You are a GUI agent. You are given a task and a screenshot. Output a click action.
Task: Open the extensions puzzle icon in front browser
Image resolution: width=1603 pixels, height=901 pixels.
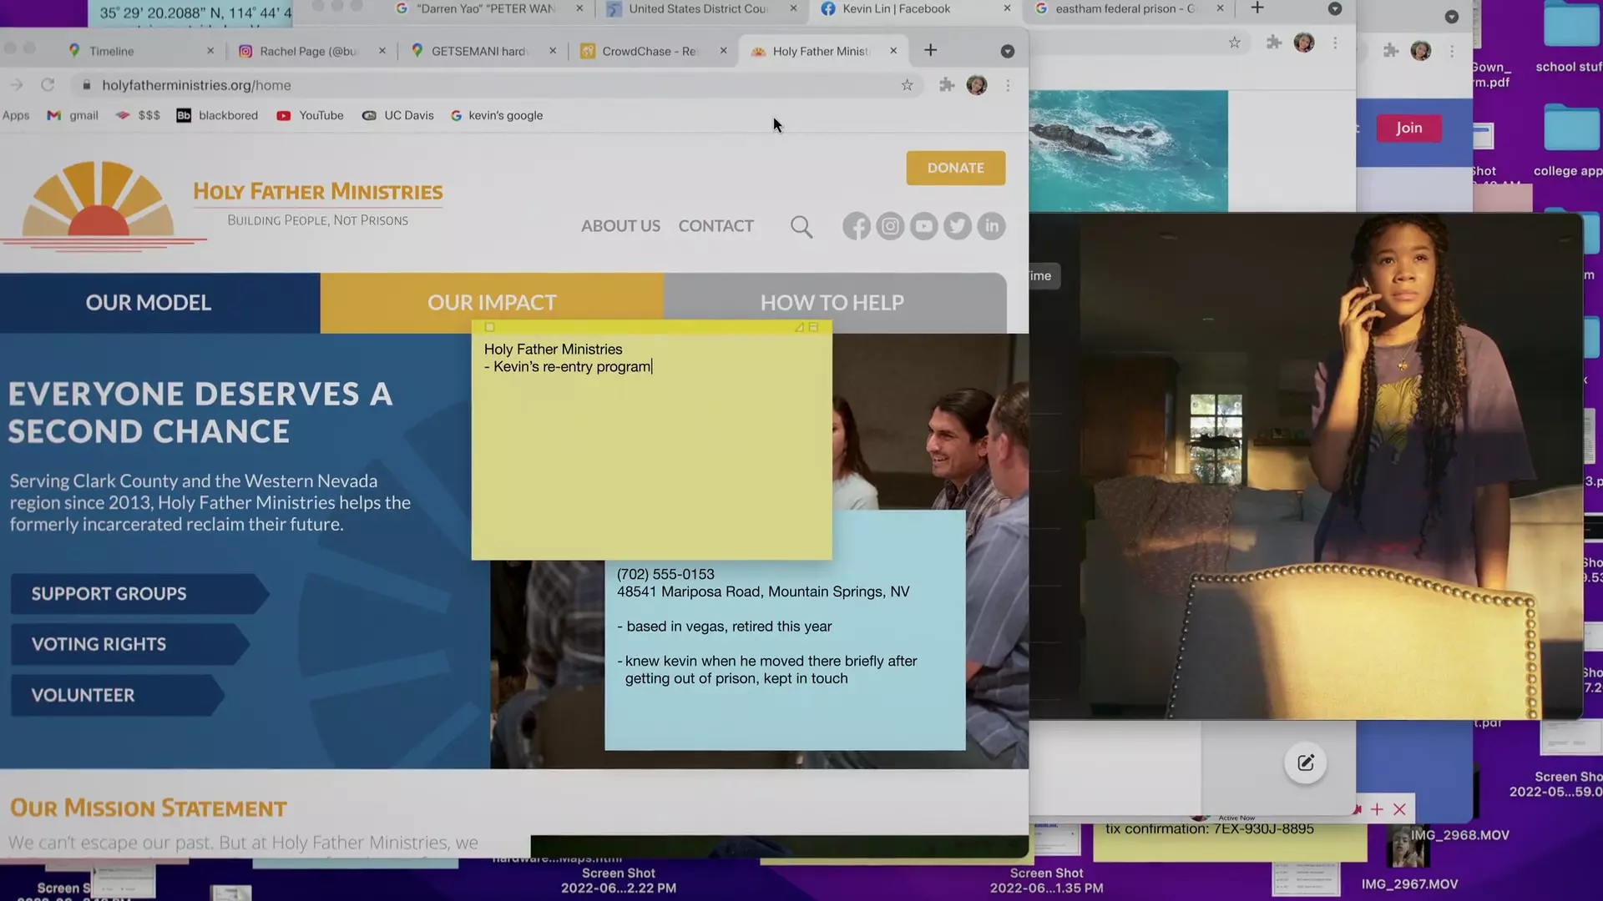[947, 85]
